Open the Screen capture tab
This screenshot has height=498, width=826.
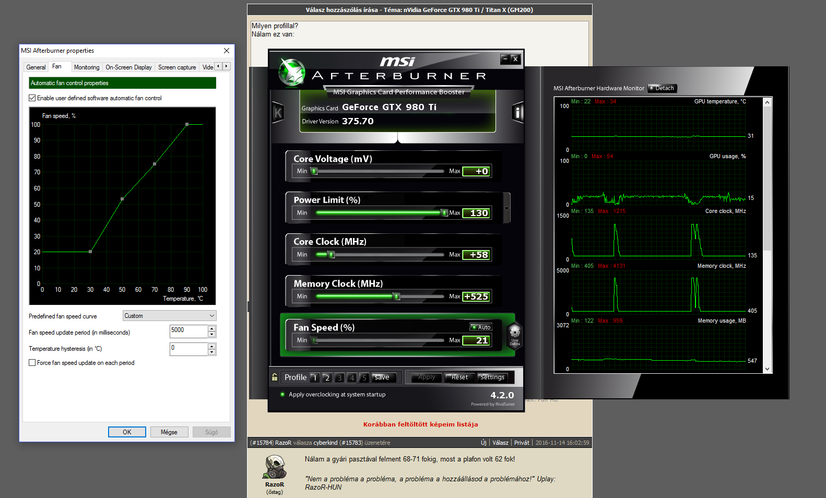(x=177, y=67)
